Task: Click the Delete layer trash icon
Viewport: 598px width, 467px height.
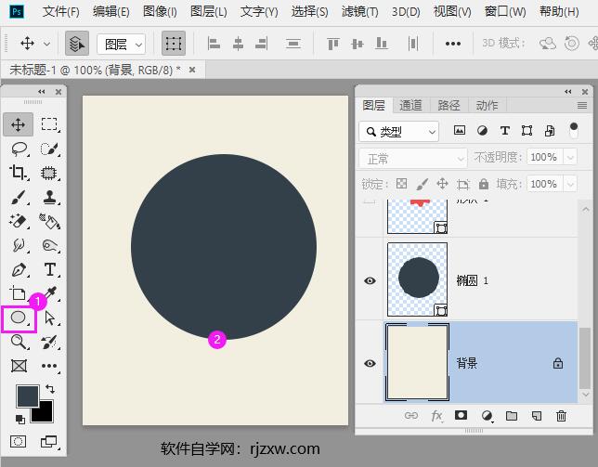Action: pos(561,416)
